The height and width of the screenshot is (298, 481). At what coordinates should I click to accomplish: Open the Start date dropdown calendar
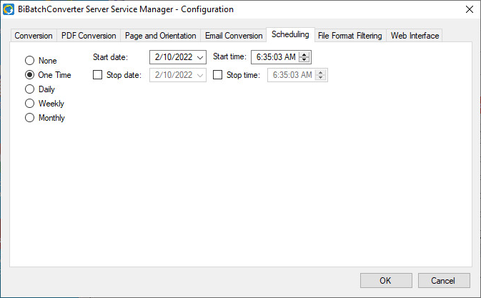(199, 57)
